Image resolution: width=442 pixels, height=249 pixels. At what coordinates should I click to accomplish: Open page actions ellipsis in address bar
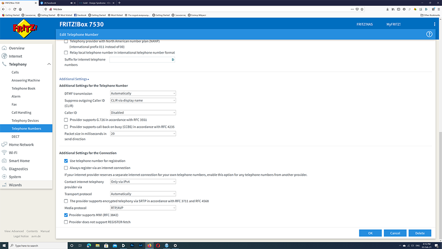(x=352, y=9)
